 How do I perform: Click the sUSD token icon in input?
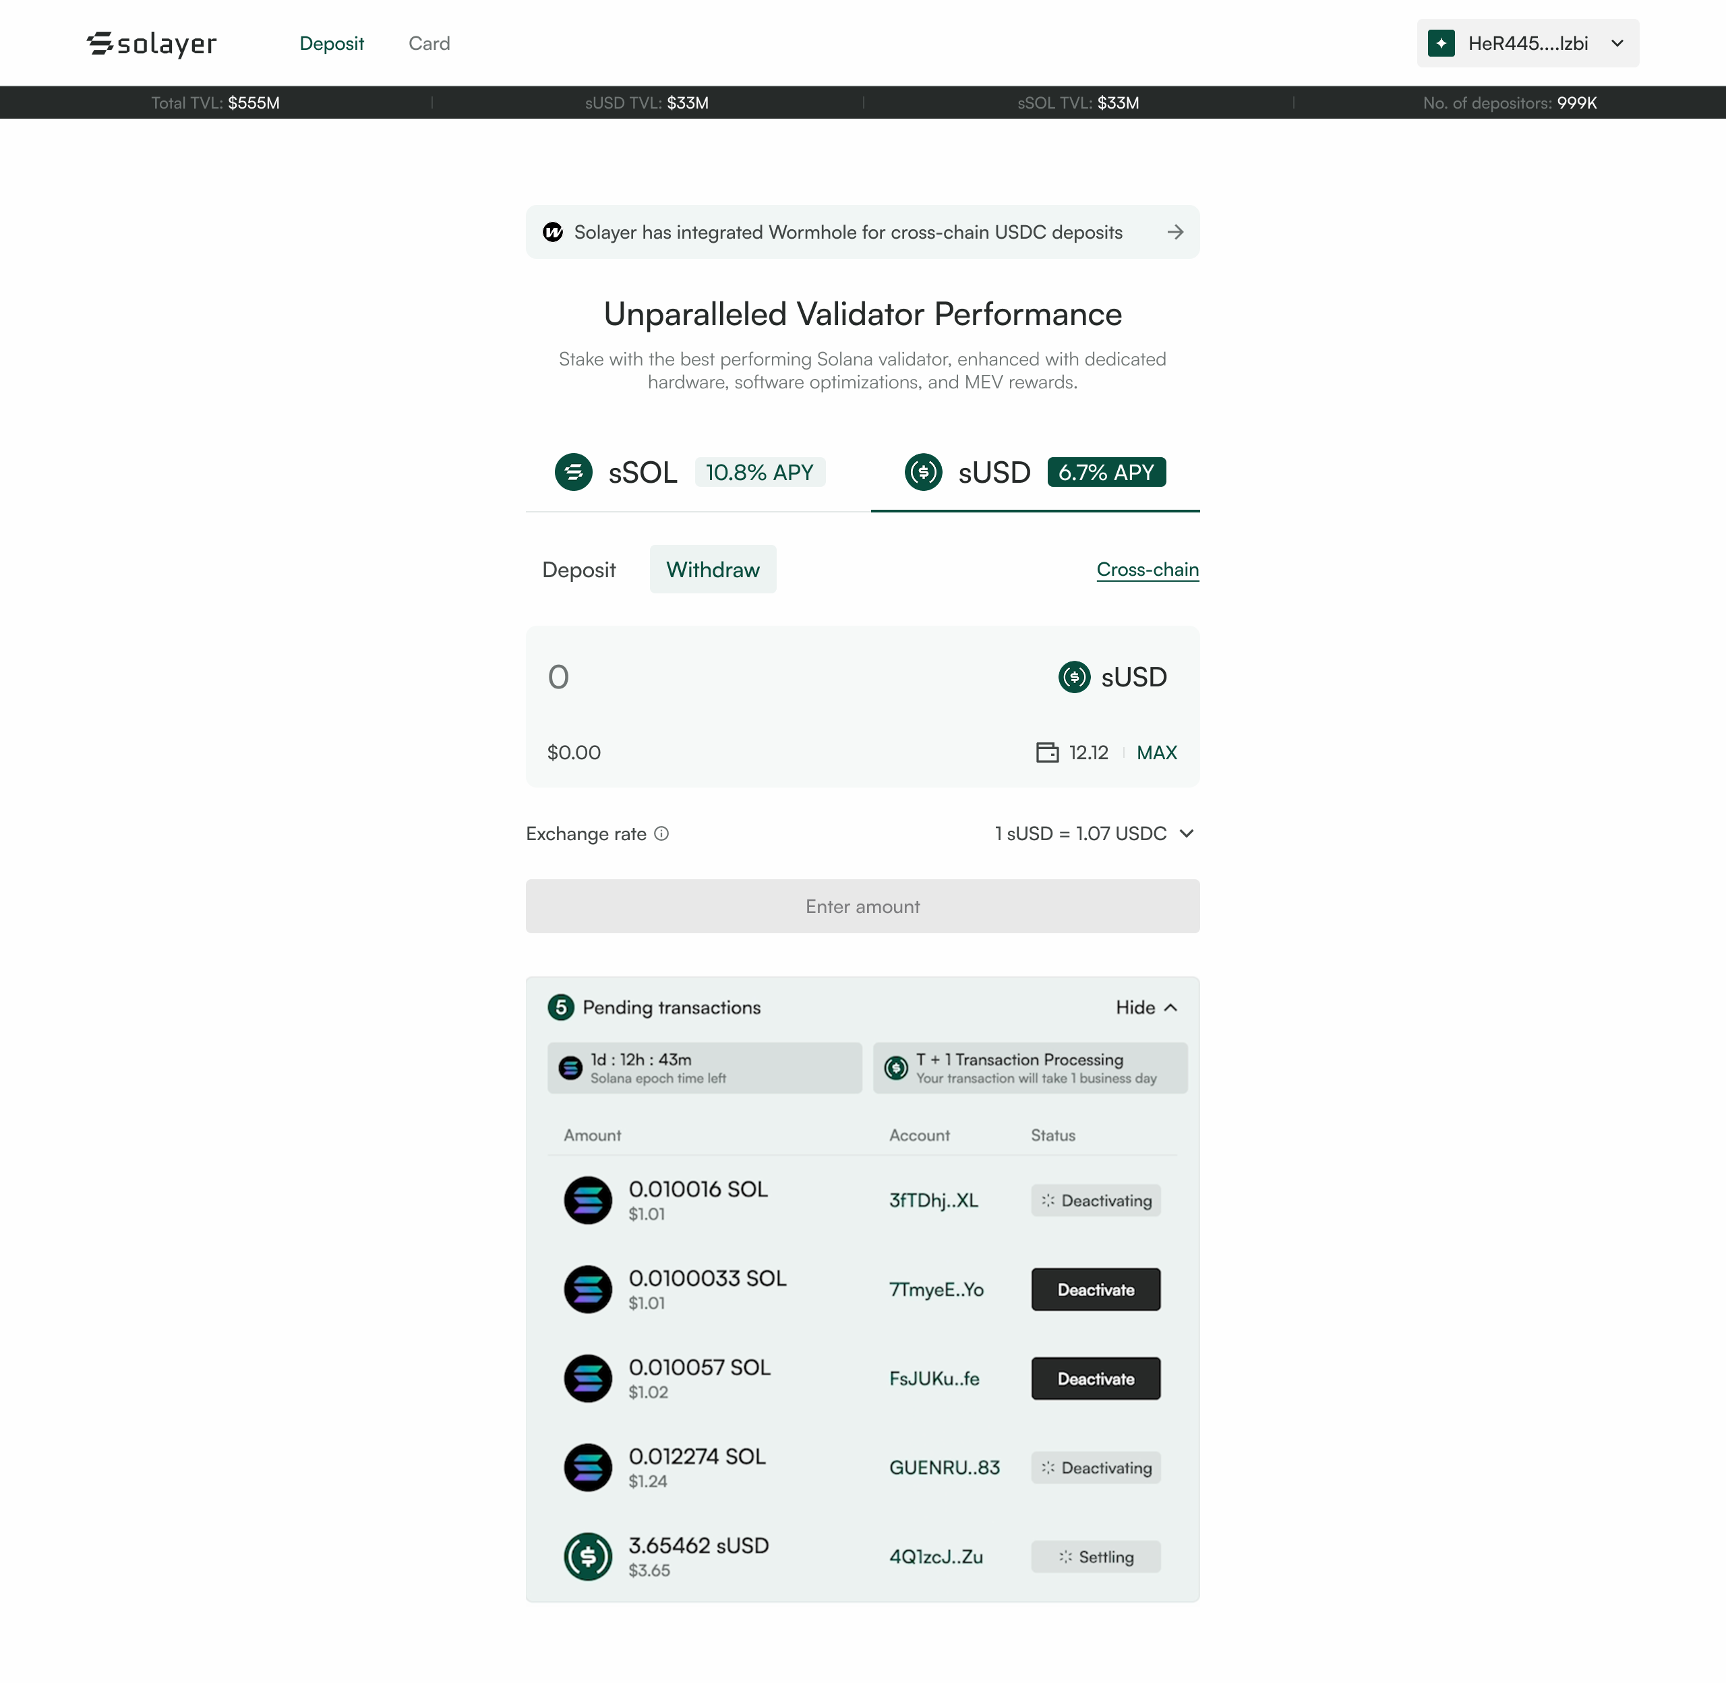tap(1074, 677)
